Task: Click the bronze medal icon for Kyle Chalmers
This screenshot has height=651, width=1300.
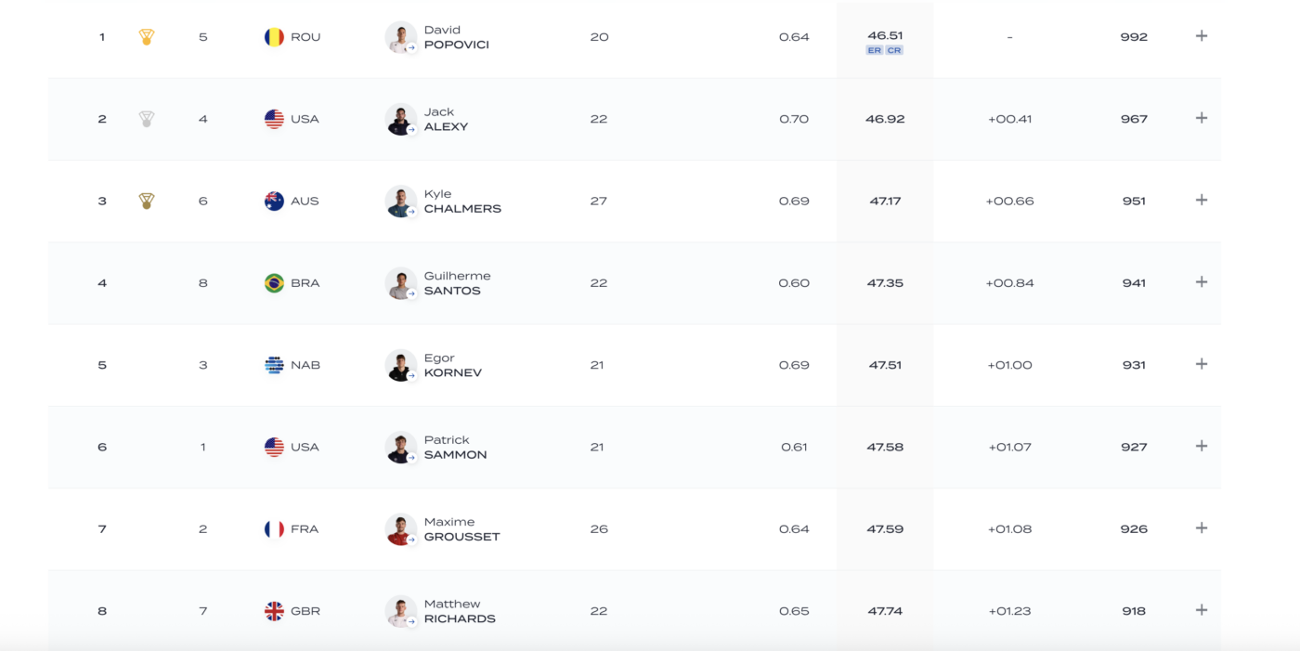Action: click(x=146, y=201)
